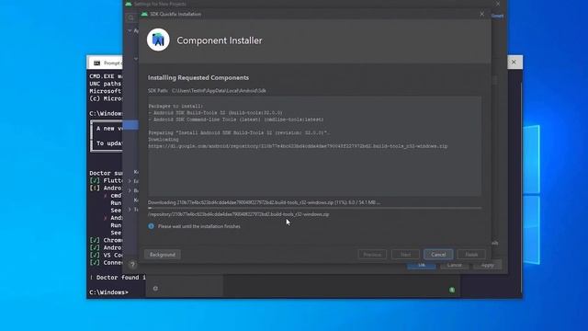Collapse the nested settings tree node
Screen dimensions: 588x331
tap(136, 59)
